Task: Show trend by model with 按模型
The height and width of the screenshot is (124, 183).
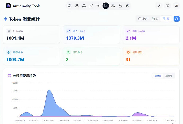Action: click(158, 76)
